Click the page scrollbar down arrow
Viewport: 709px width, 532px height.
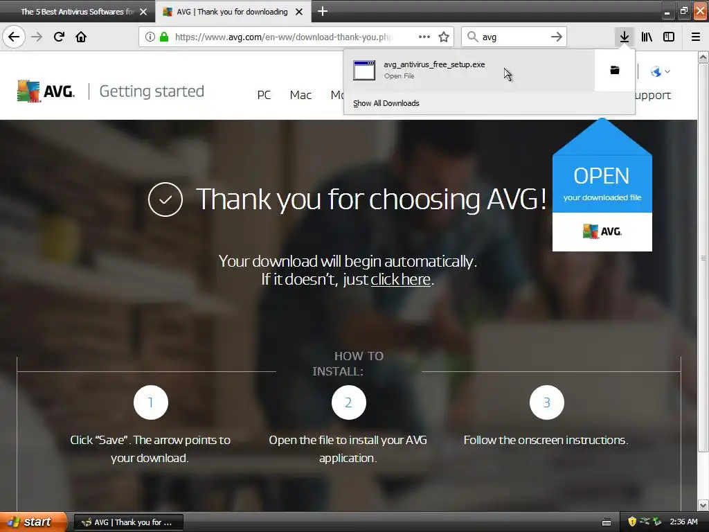703,505
